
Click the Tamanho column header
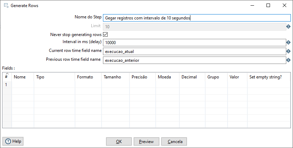click(115, 77)
